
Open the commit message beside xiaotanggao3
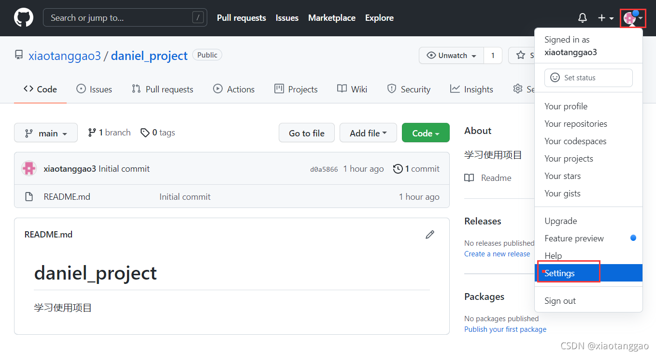pos(124,169)
